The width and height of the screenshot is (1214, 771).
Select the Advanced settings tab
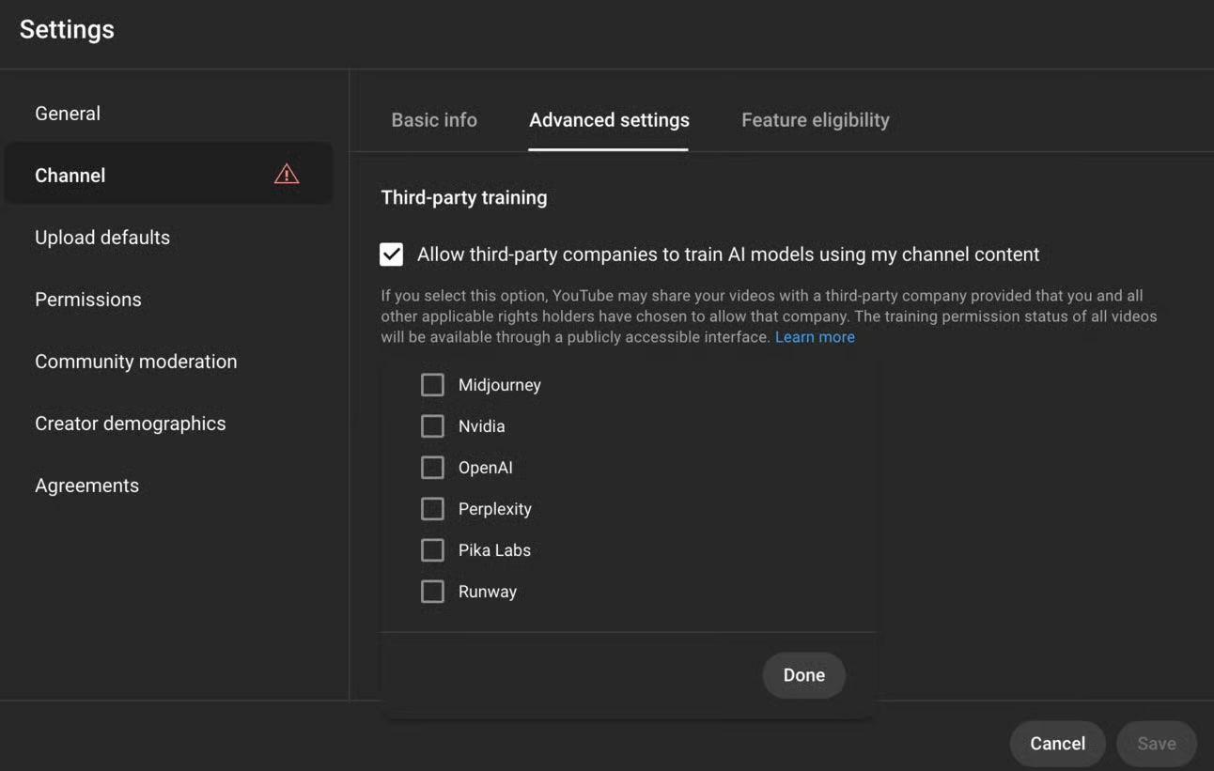click(x=609, y=119)
